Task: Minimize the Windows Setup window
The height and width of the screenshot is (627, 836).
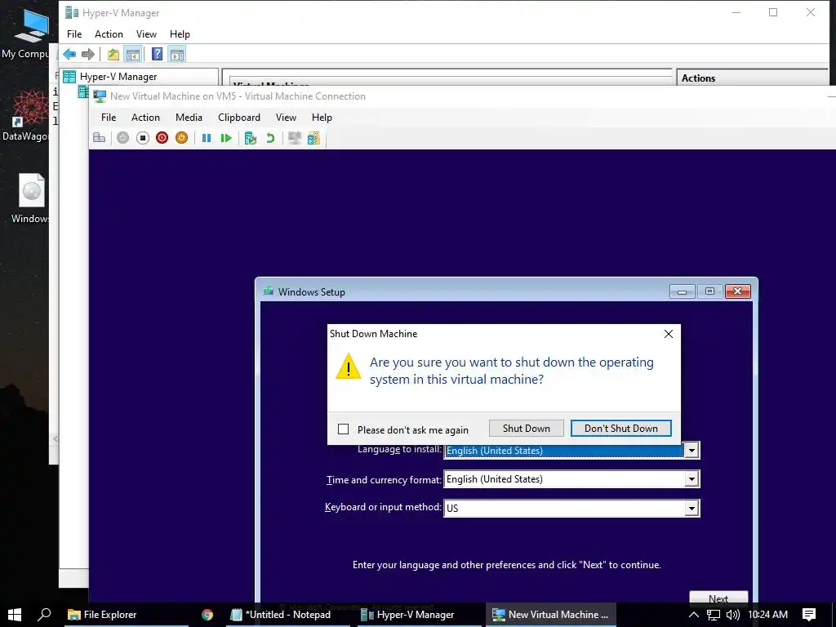Action: coord(682,291)
